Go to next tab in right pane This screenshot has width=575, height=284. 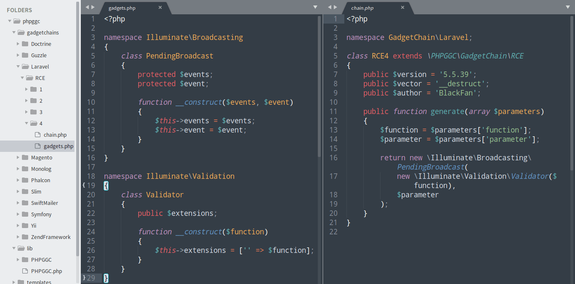(x=335, y=7)
